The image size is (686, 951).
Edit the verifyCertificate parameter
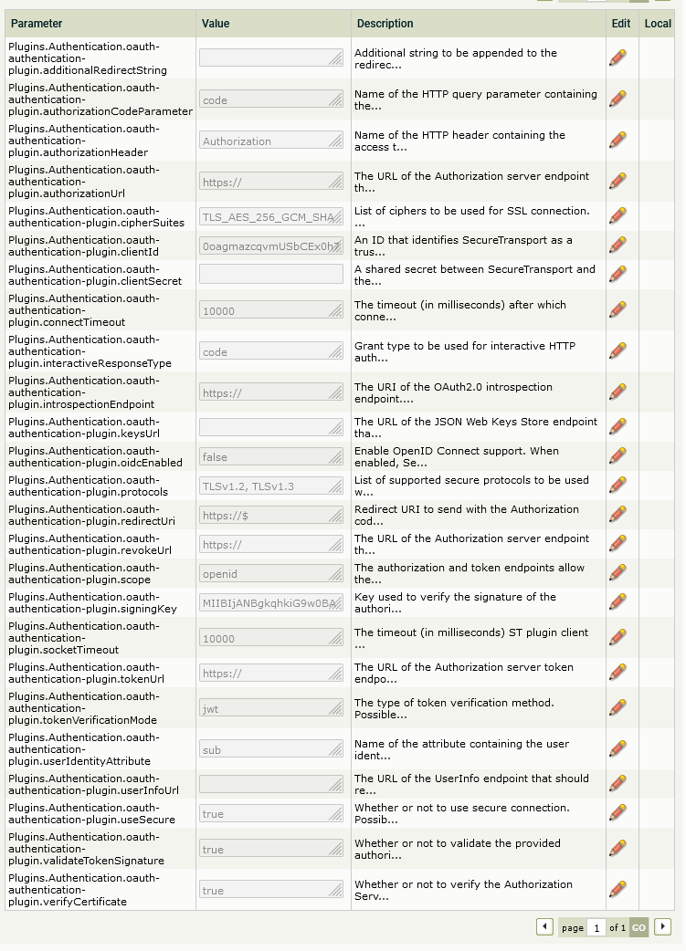click(617, 889)
